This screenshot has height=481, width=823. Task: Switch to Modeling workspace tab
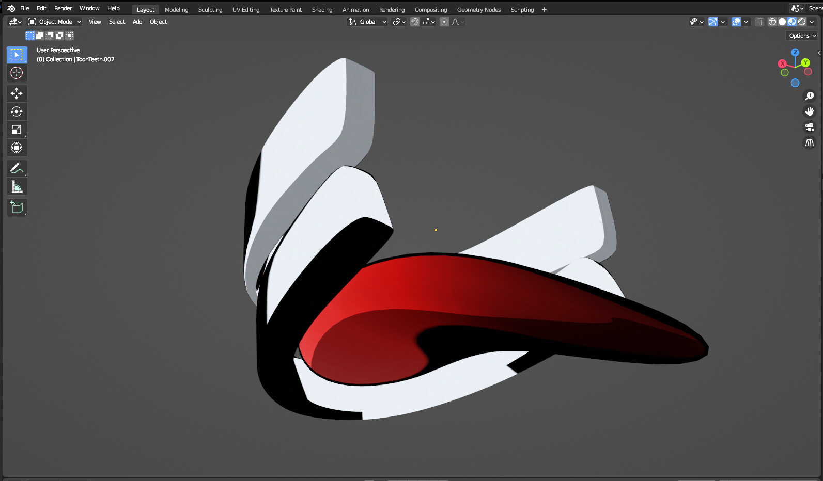click(177, 10)
